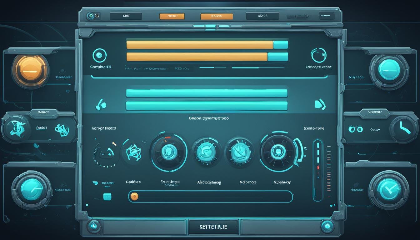Click the 'Syselmcy' label
Viewport: 420px width, 240px height.
pos(282,182)
